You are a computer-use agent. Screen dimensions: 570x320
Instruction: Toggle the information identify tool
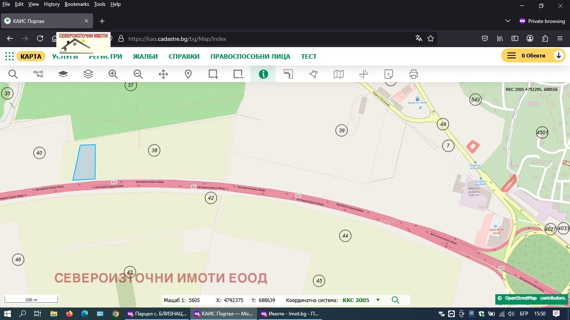(x=263, y=74)
